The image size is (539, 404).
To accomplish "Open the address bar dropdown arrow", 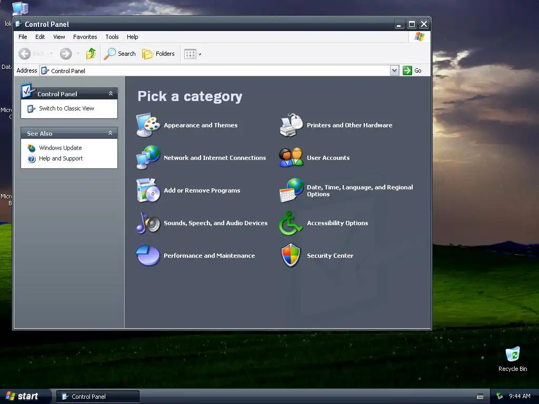I will point(395,70).
